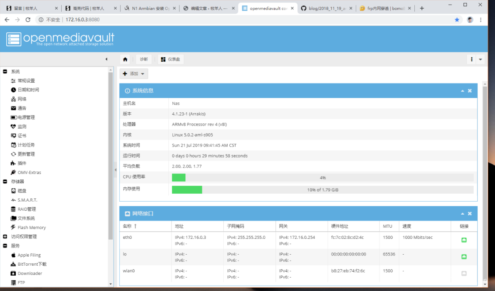The width and height of the screenshot is (495, 291).
Task: Switch to the frp内网穿透 browser tab
Action: pos(382,8)
